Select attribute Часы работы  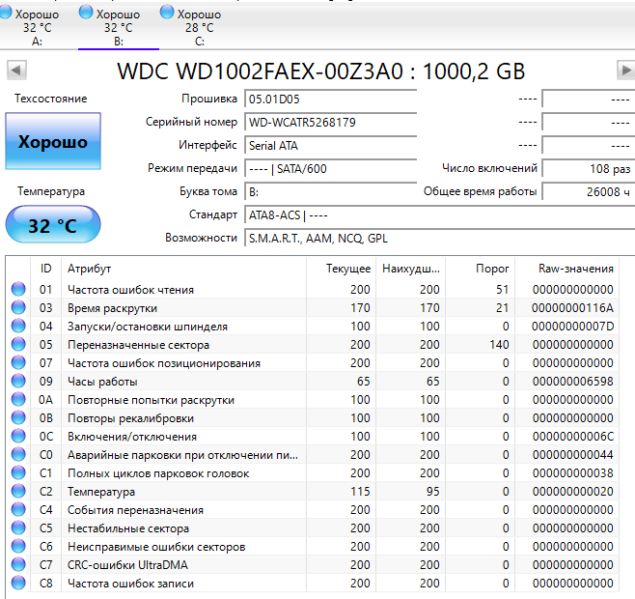(x=102, y=382)
